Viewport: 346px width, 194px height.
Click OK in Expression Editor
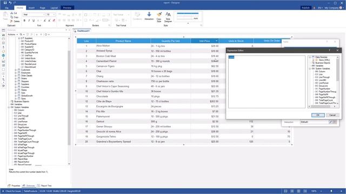(318, 115)
